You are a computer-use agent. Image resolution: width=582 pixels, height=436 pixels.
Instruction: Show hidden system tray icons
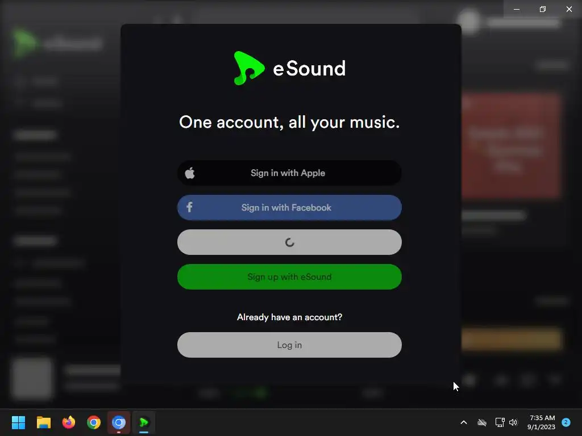[x=464, y=422]
